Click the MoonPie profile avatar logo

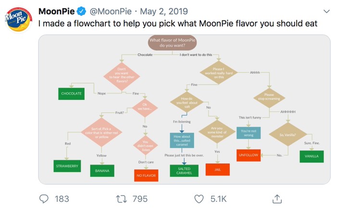18,20
